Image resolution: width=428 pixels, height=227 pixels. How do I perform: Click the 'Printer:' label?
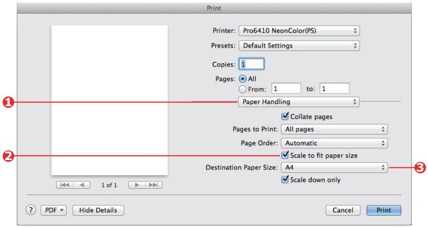(x=224, y=31)
